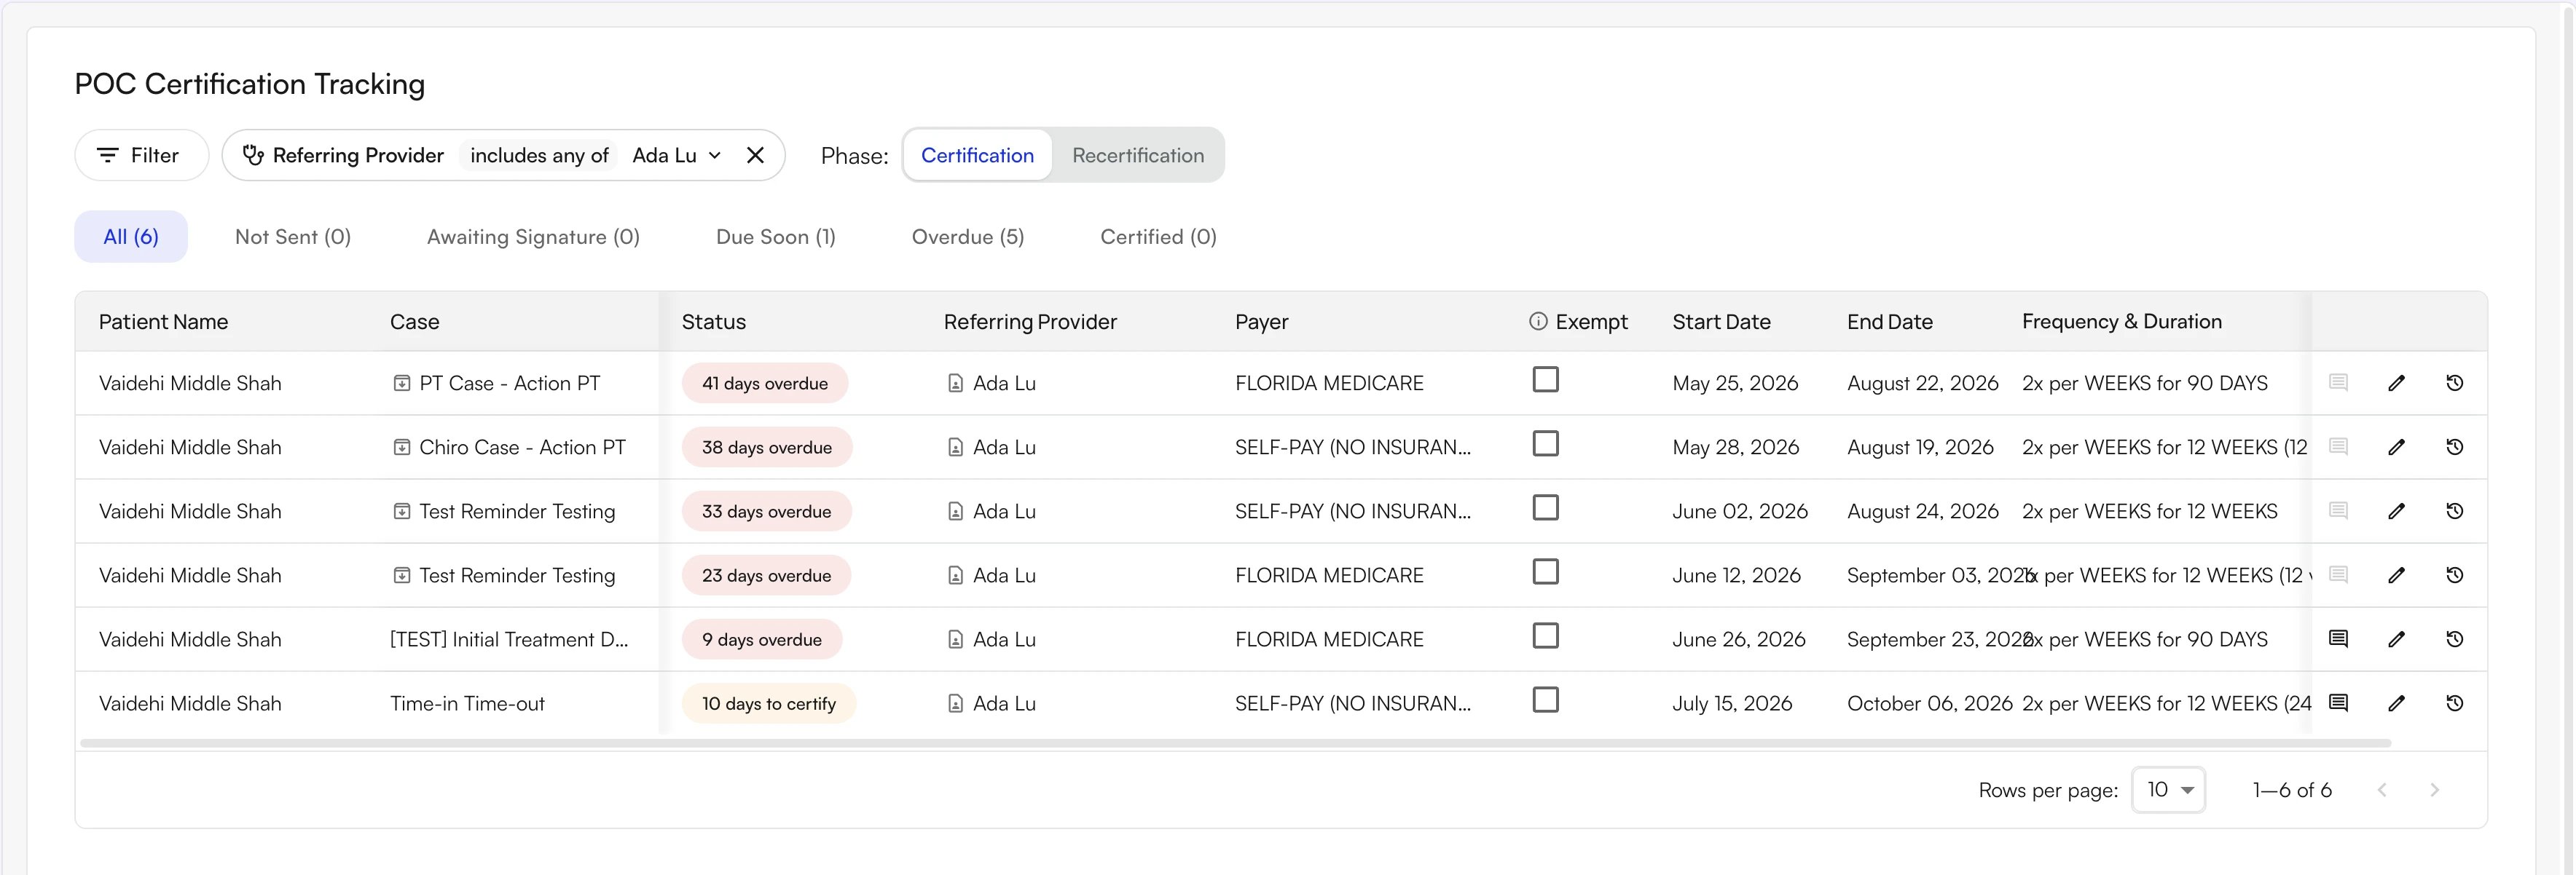Image resolution: width=2576 pixels, height=875 pixels.
Task: View history for the 10 days to certify row
Action: [2454, 702]
